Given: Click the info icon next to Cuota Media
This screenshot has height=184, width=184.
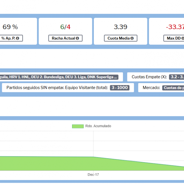Looking at the screenshot, I should pyautogui.click(x=132, y=38).
